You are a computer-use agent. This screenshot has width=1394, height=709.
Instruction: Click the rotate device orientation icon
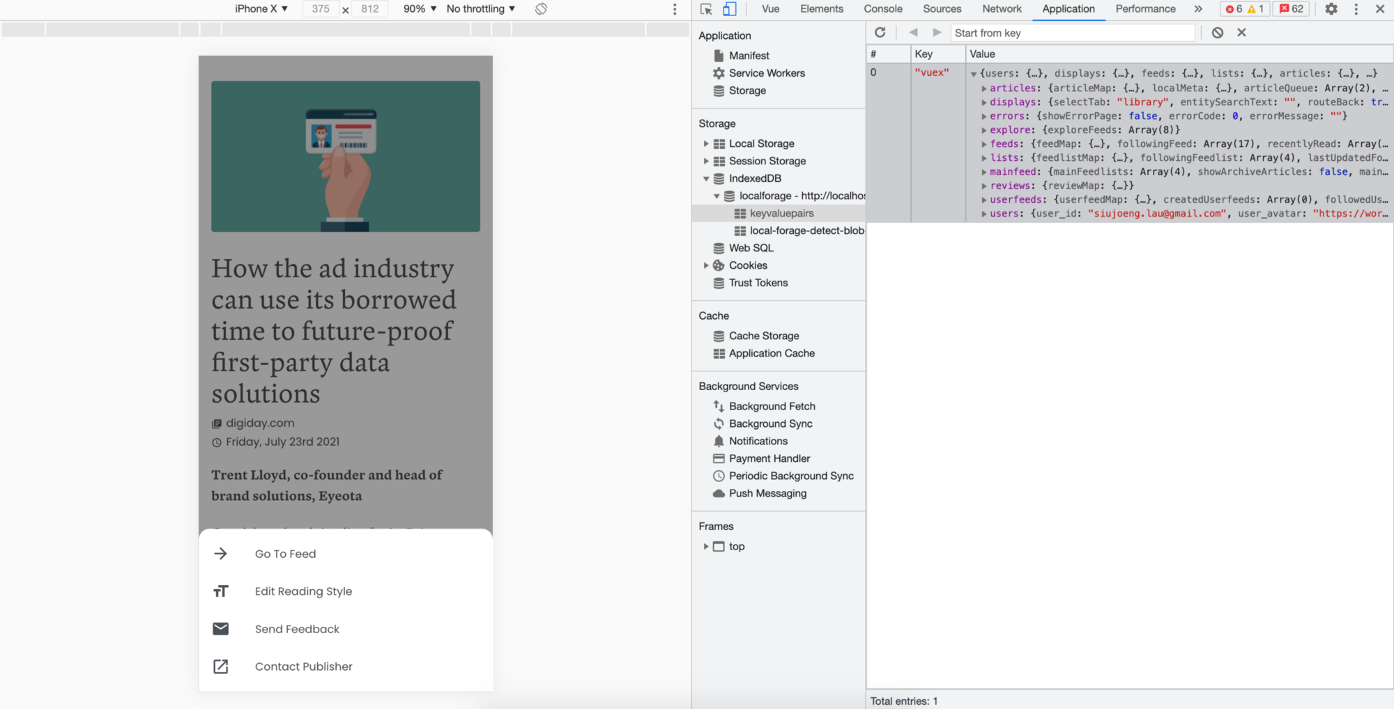(x=541, y=9)
